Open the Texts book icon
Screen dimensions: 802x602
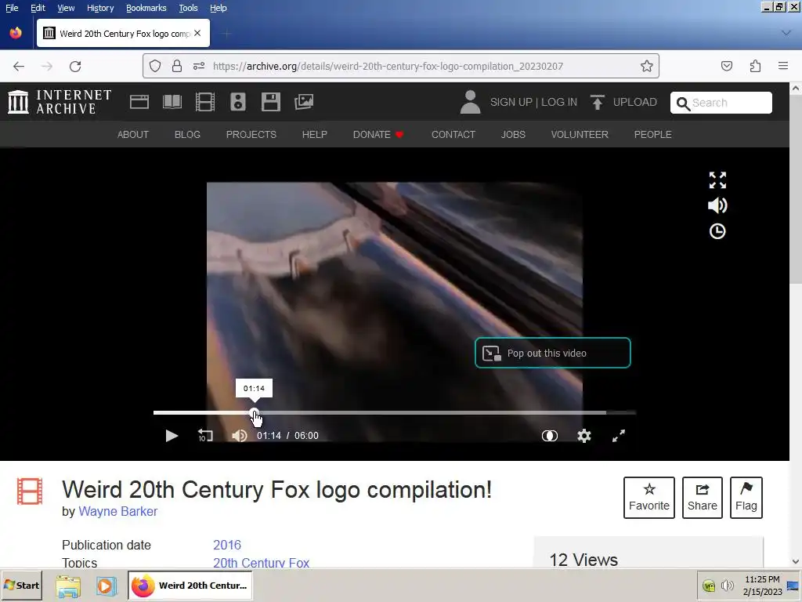point(172,102)
